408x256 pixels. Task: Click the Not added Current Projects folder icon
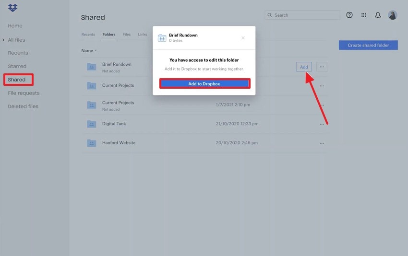click(x=91, y=105)
